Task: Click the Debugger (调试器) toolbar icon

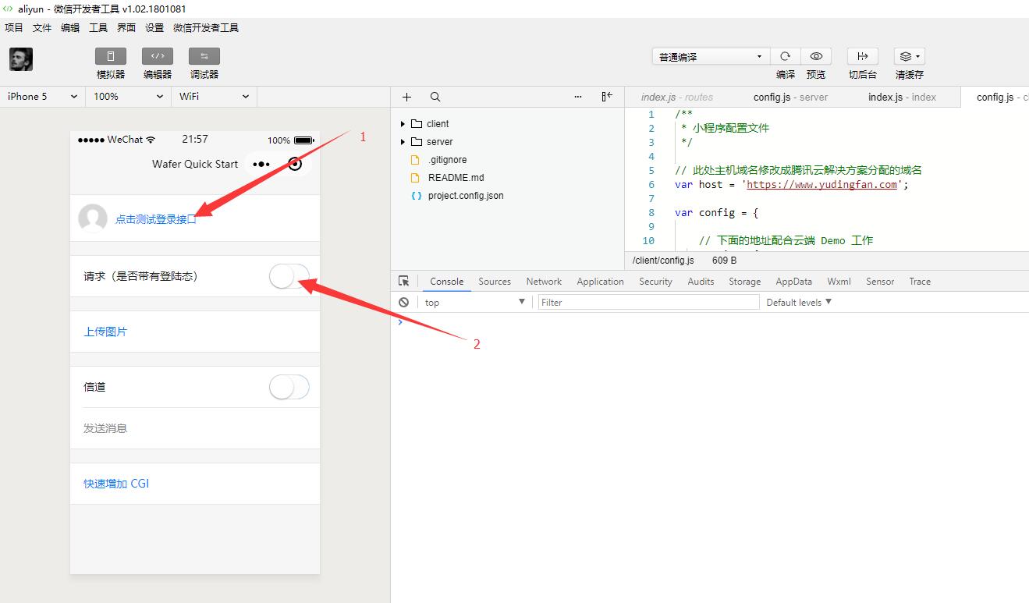Action: [x=204, y=56]
